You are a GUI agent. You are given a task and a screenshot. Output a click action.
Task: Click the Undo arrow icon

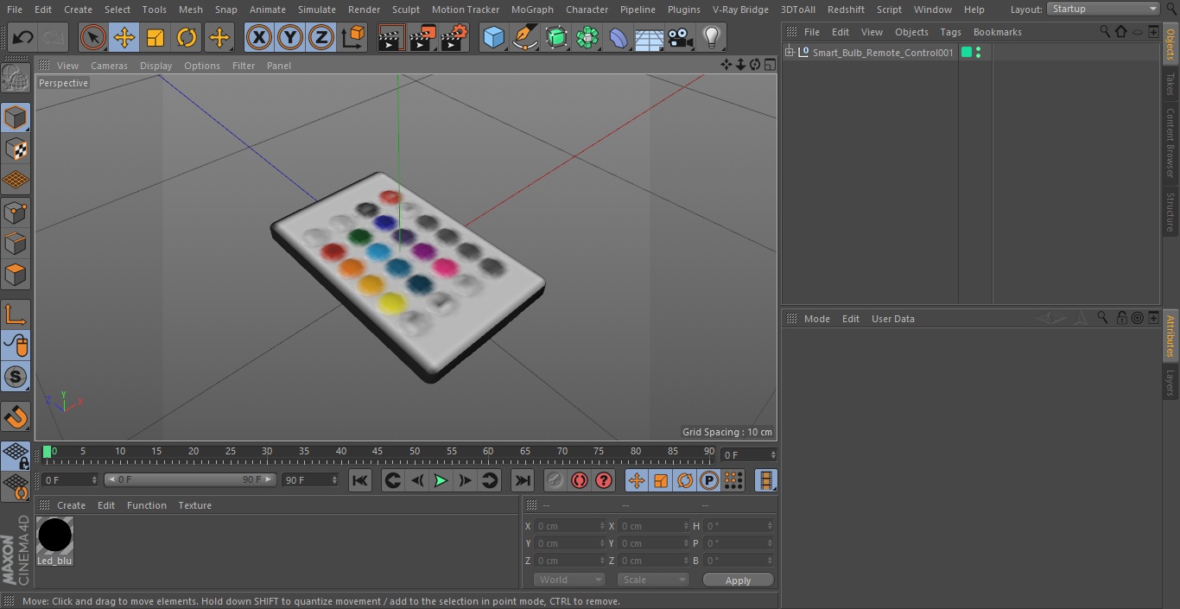pos(23,37)
